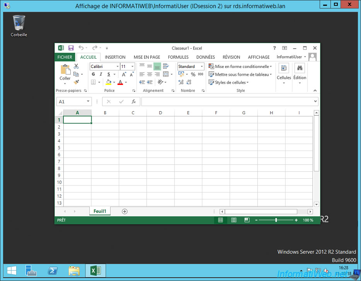
Task: Toggle bold G formatting
Action: (x=93, y=74)
